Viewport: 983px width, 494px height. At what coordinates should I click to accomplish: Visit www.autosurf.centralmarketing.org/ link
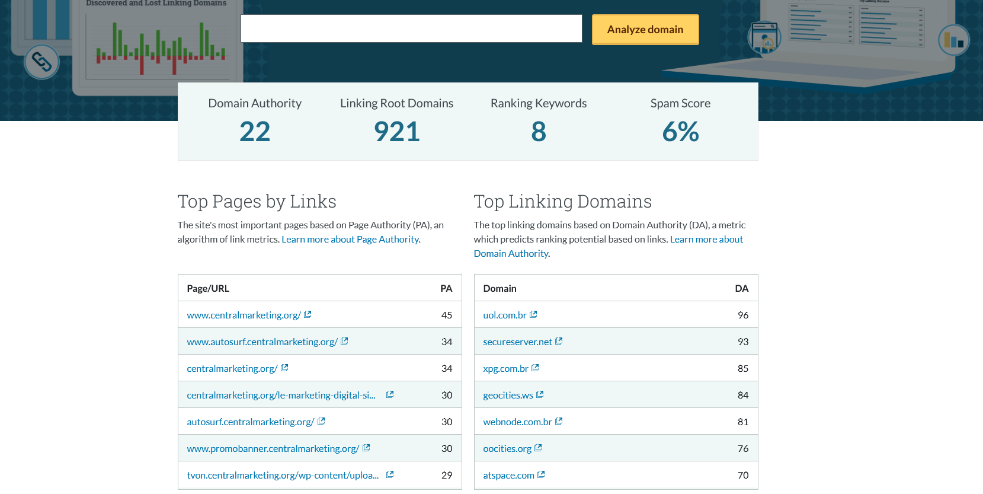(x=262, y=342)
